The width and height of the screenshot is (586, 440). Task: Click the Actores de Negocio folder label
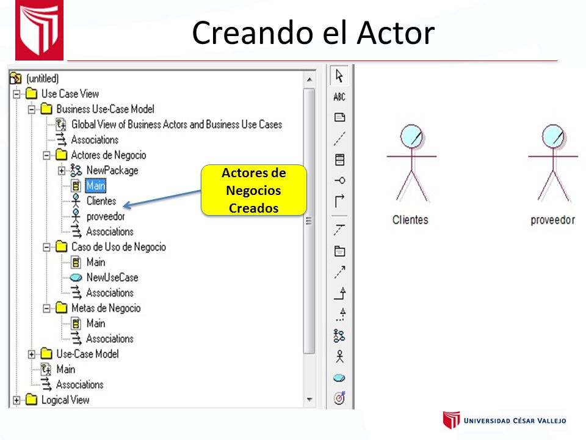109,155
